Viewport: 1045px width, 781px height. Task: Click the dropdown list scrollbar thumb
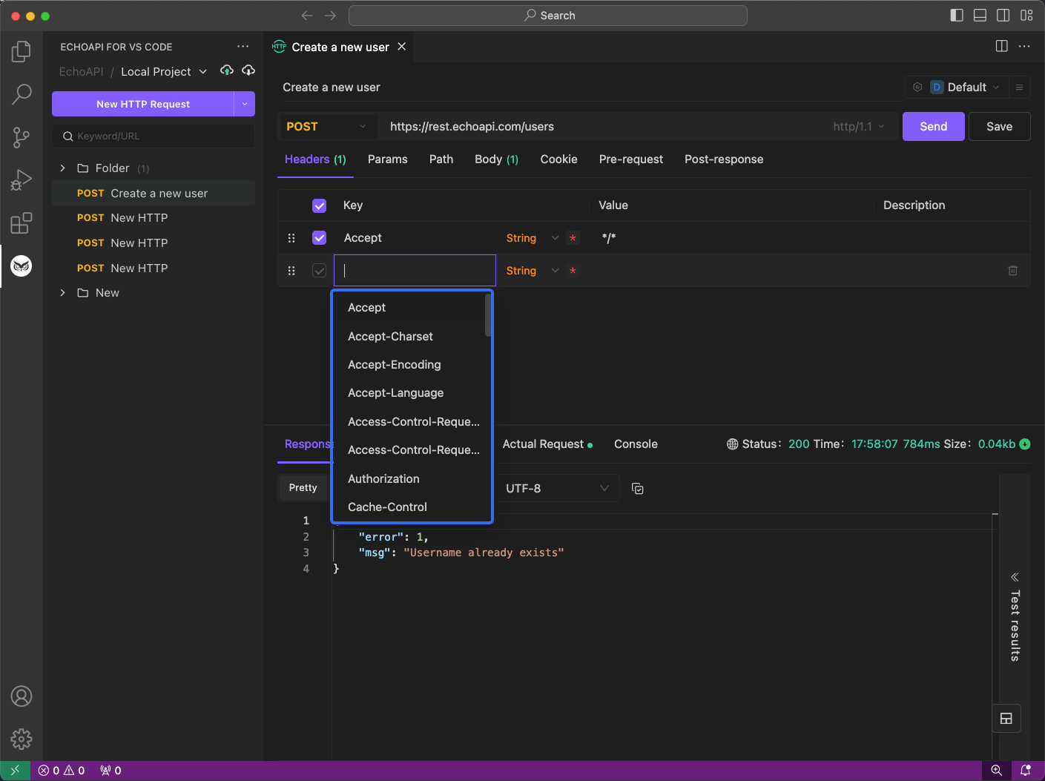[488, 315]
